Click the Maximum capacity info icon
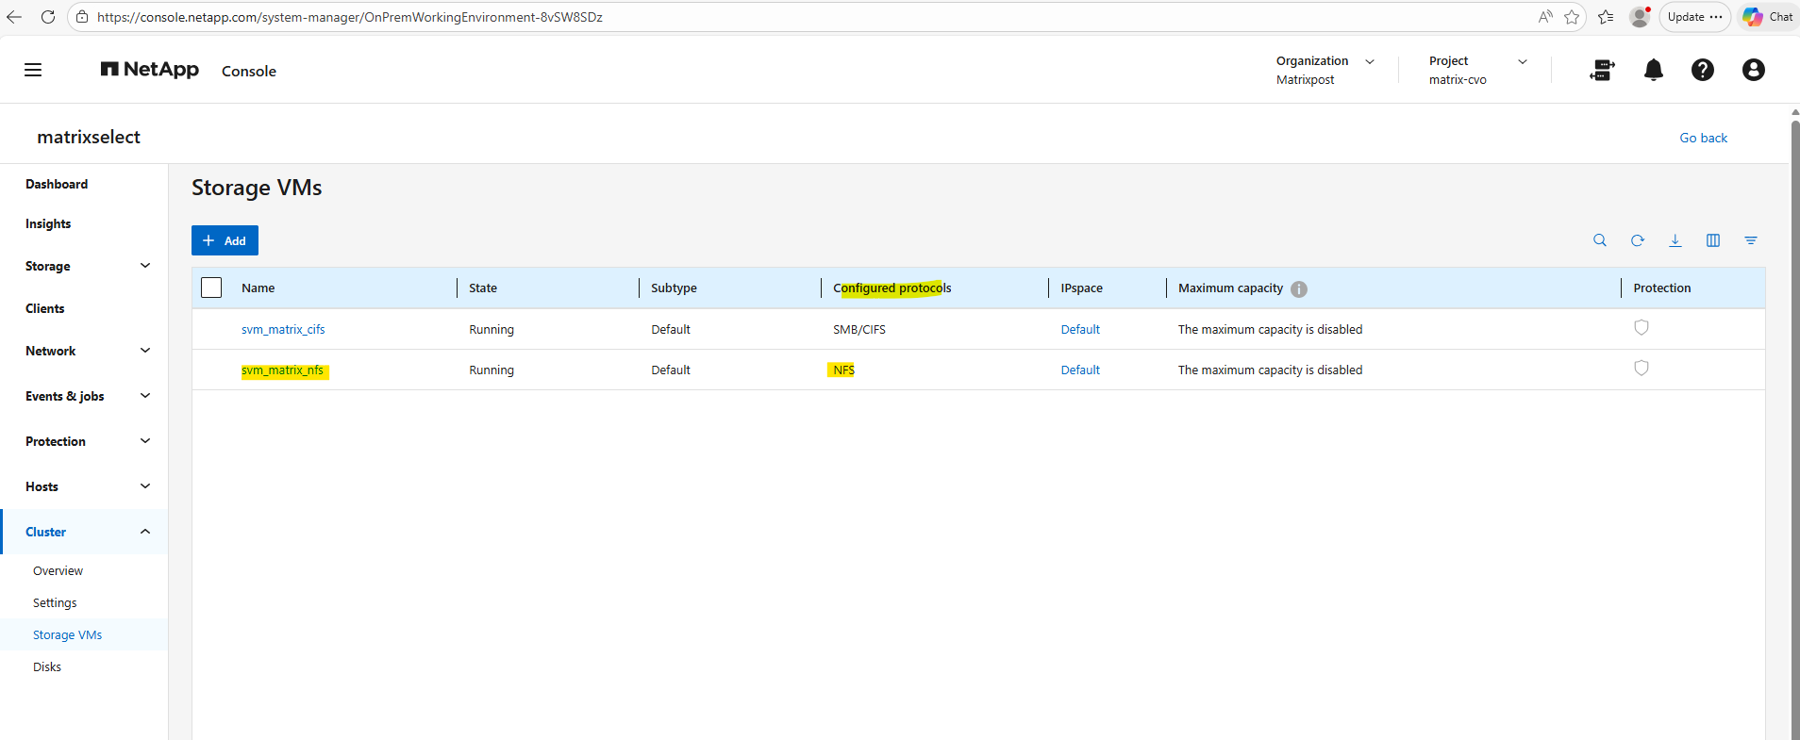This screenshot has height=740, width=1800. pyautogui.click(x=1299, y=289)
